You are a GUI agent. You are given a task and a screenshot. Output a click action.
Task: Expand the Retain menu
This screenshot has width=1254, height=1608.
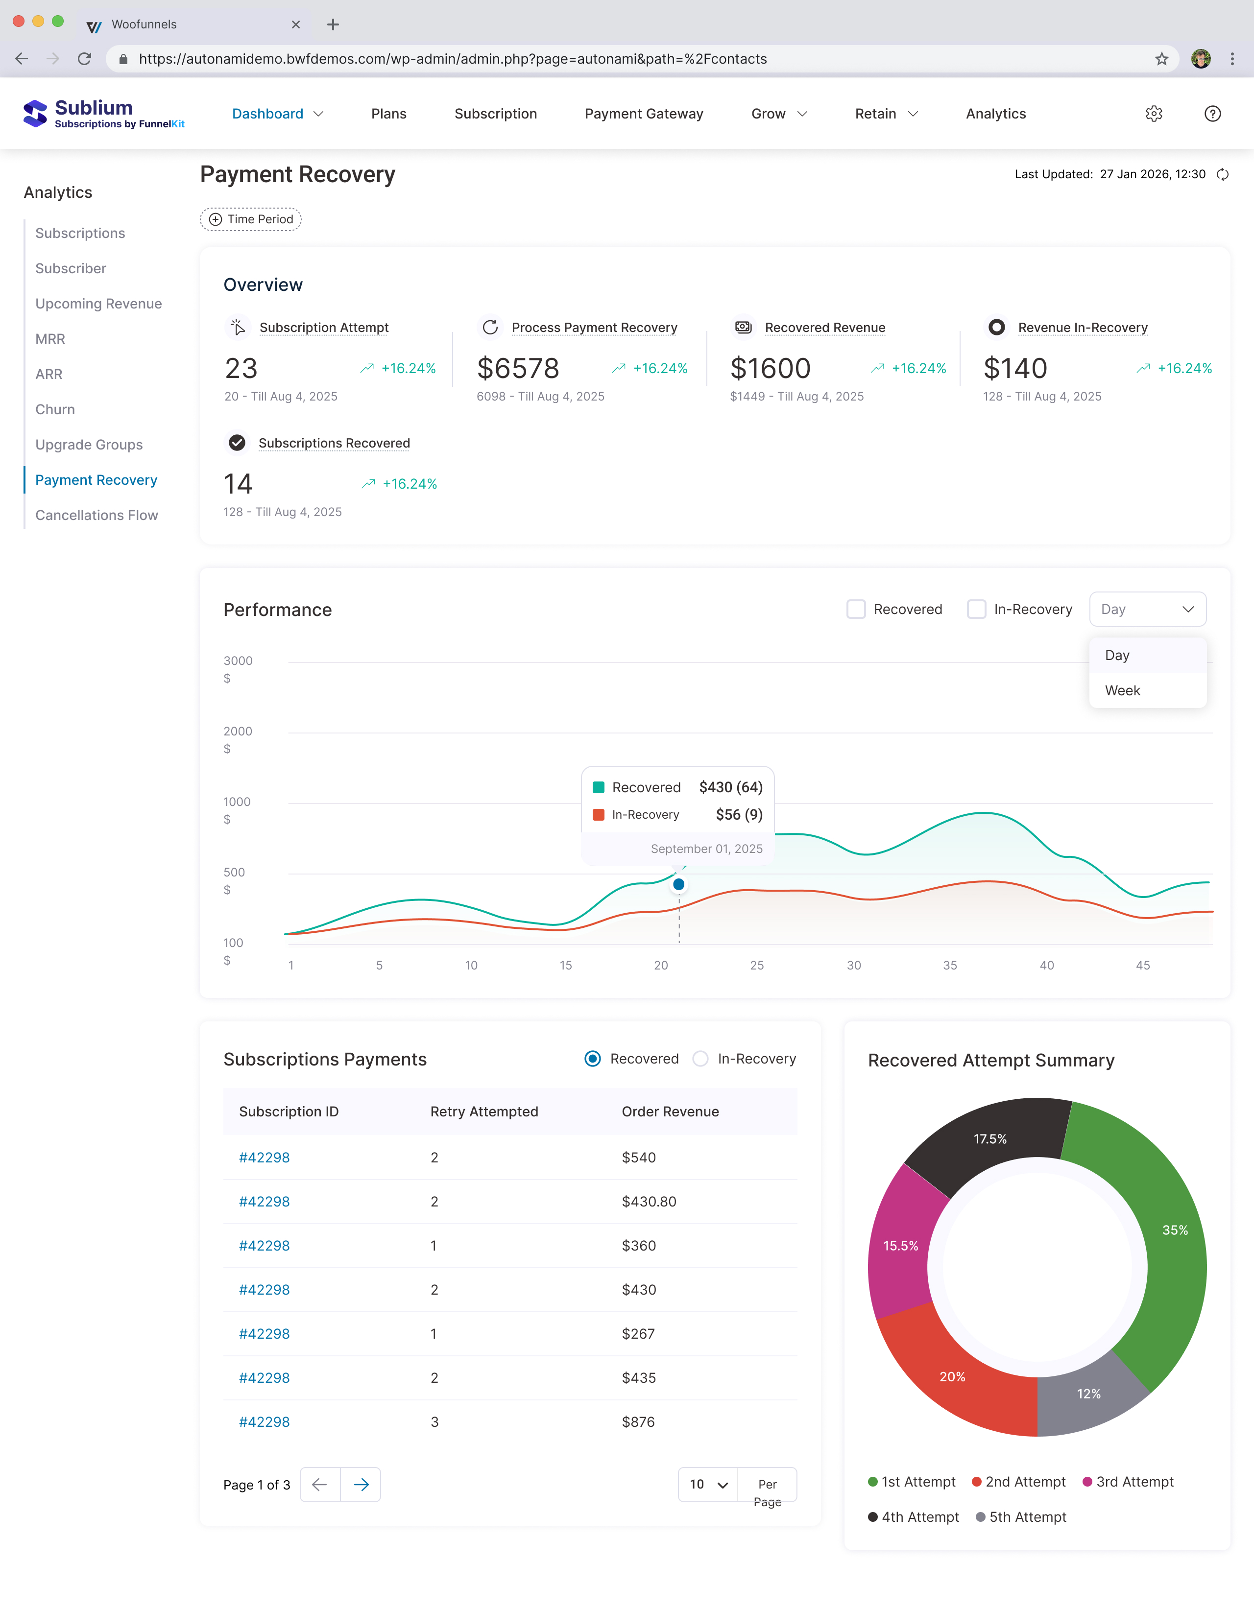(x=886, y=114)
